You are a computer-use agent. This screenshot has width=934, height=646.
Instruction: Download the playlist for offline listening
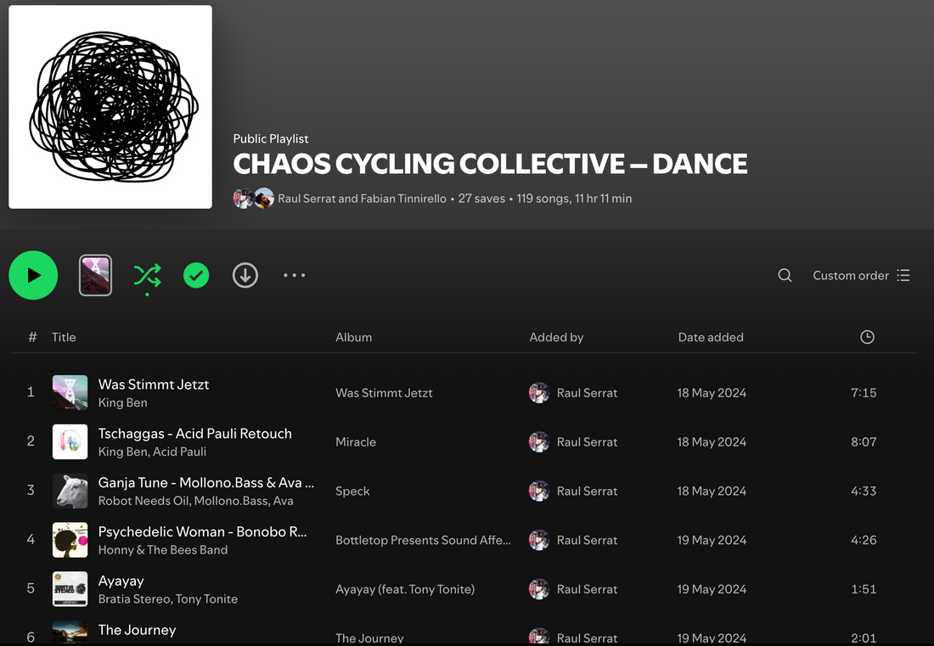coord(245,275)
